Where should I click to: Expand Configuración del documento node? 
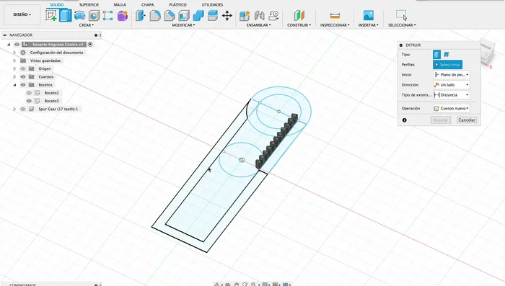click(14, 53)
